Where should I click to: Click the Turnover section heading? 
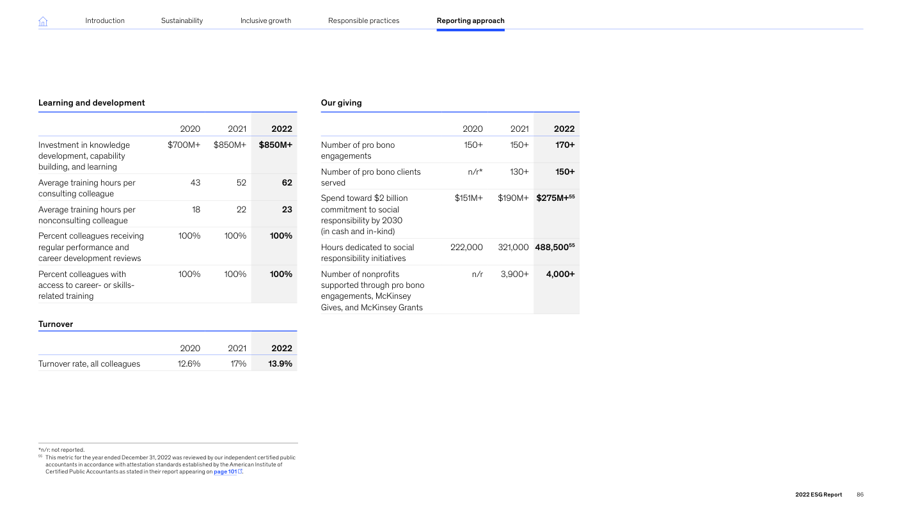[56, 324]
